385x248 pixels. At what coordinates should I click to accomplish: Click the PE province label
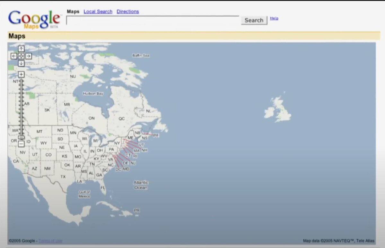click(156, 136)
